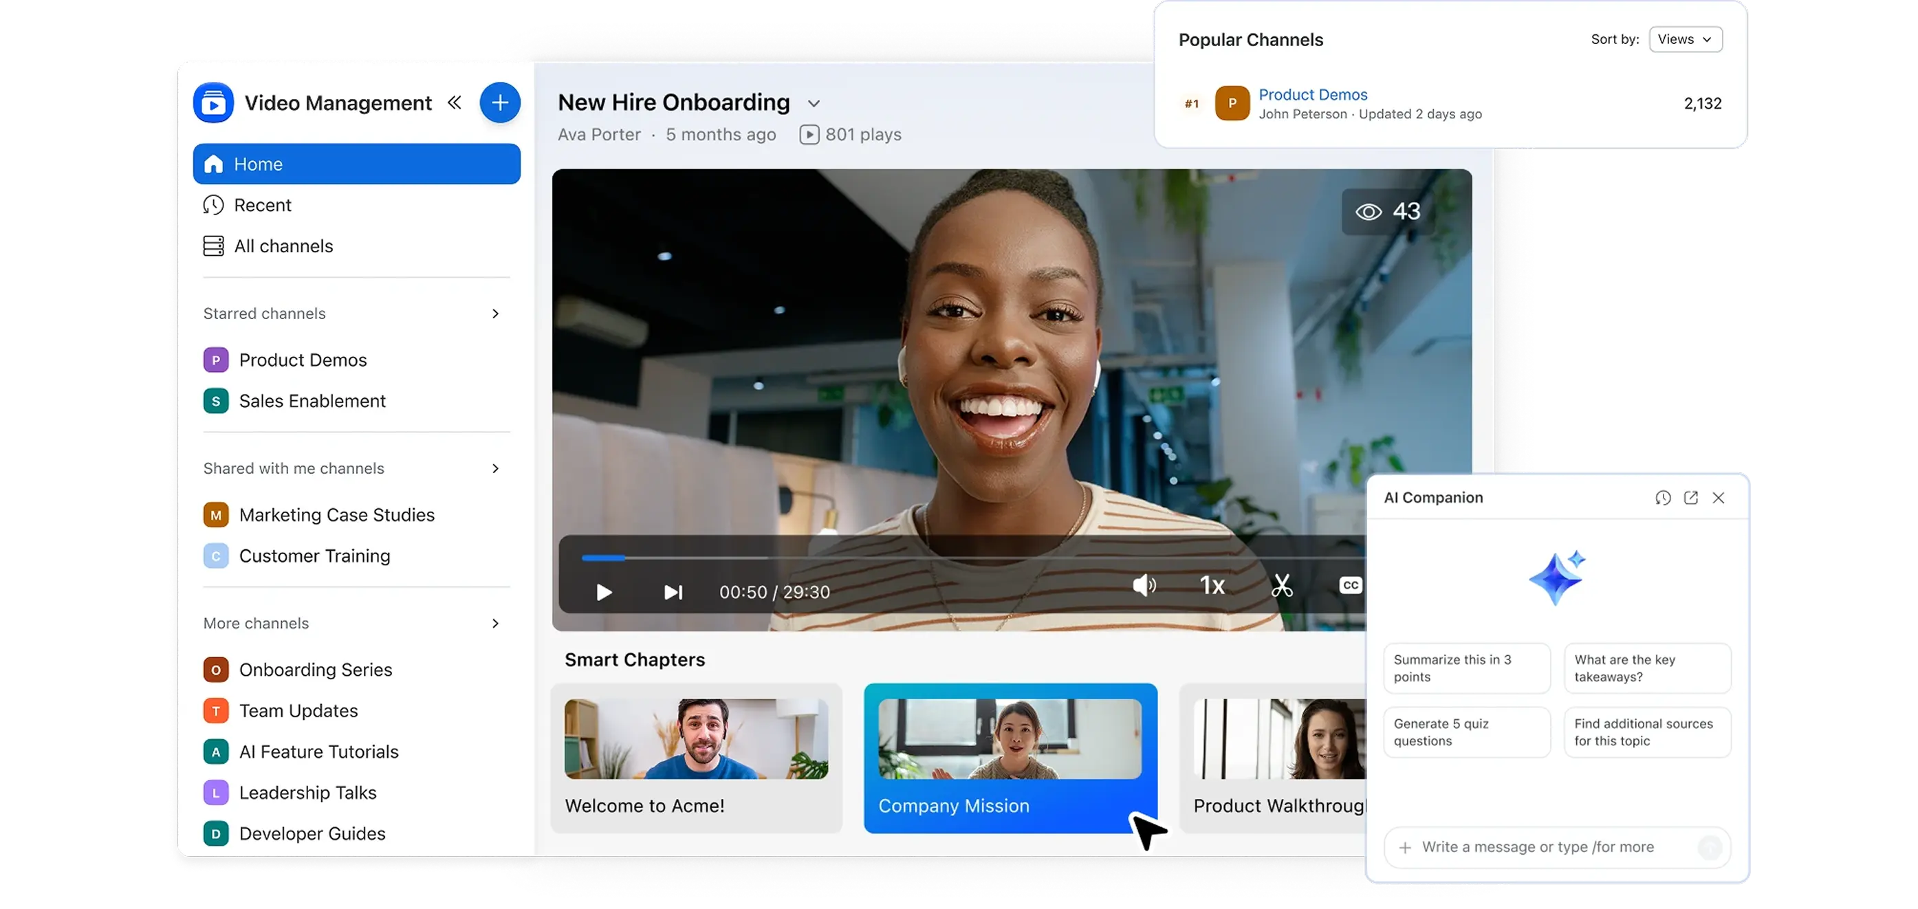
Task: Open AI Companion conversation history
Action: point(1664,497)
